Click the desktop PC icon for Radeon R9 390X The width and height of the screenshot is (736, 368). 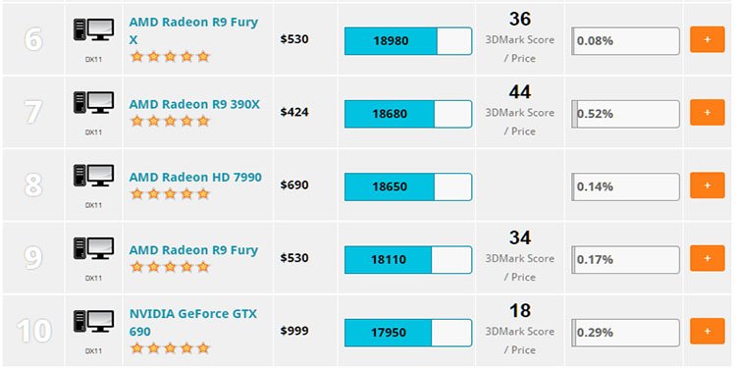(x=94, y=103)
